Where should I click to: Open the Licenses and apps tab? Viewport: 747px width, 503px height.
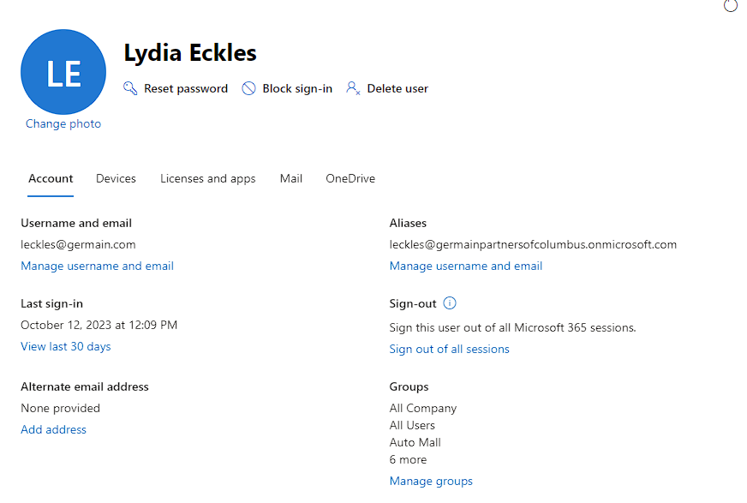pos(207,178)
